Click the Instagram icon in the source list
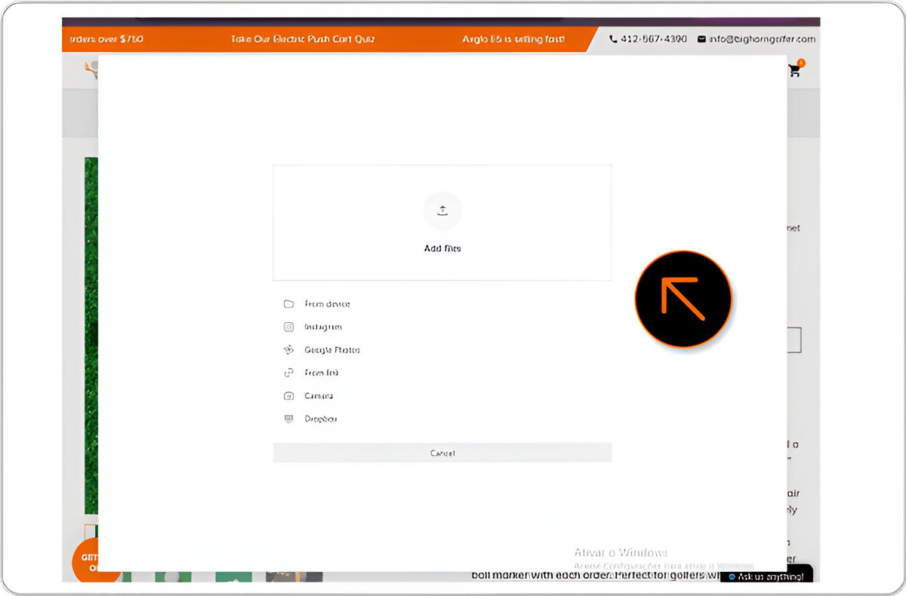 tap(288, 327)
